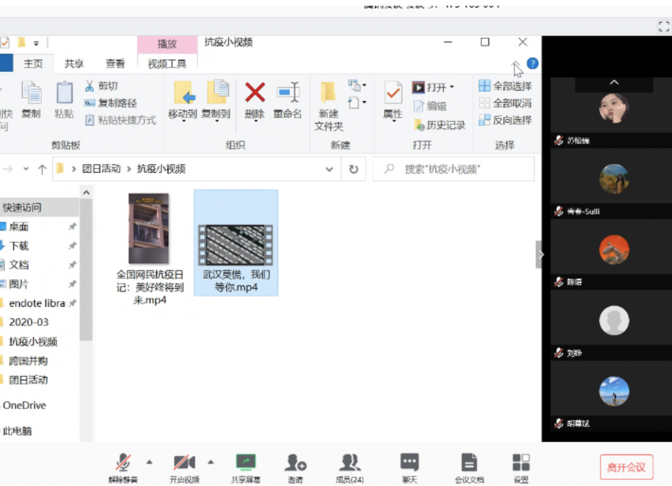The width and height of the screenshot is (672, 486).
Task: Switch to the View ribbon tab
Action: pyautogui.click(x=115, y=64)
